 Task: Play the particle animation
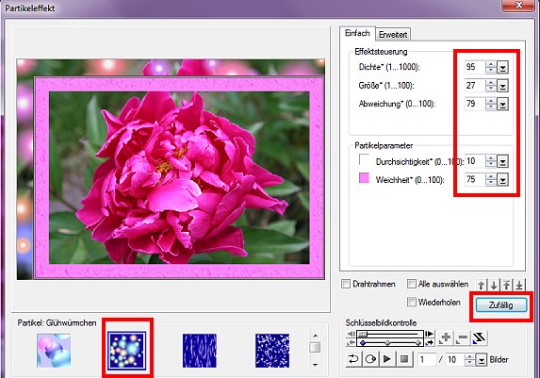coord(387,359)
